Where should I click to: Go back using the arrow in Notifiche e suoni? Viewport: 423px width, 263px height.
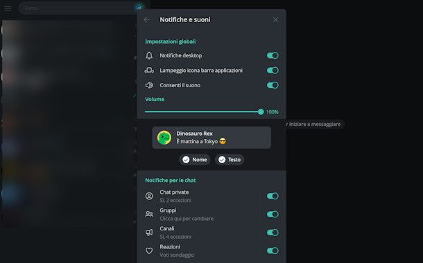(x=147, y=19)
